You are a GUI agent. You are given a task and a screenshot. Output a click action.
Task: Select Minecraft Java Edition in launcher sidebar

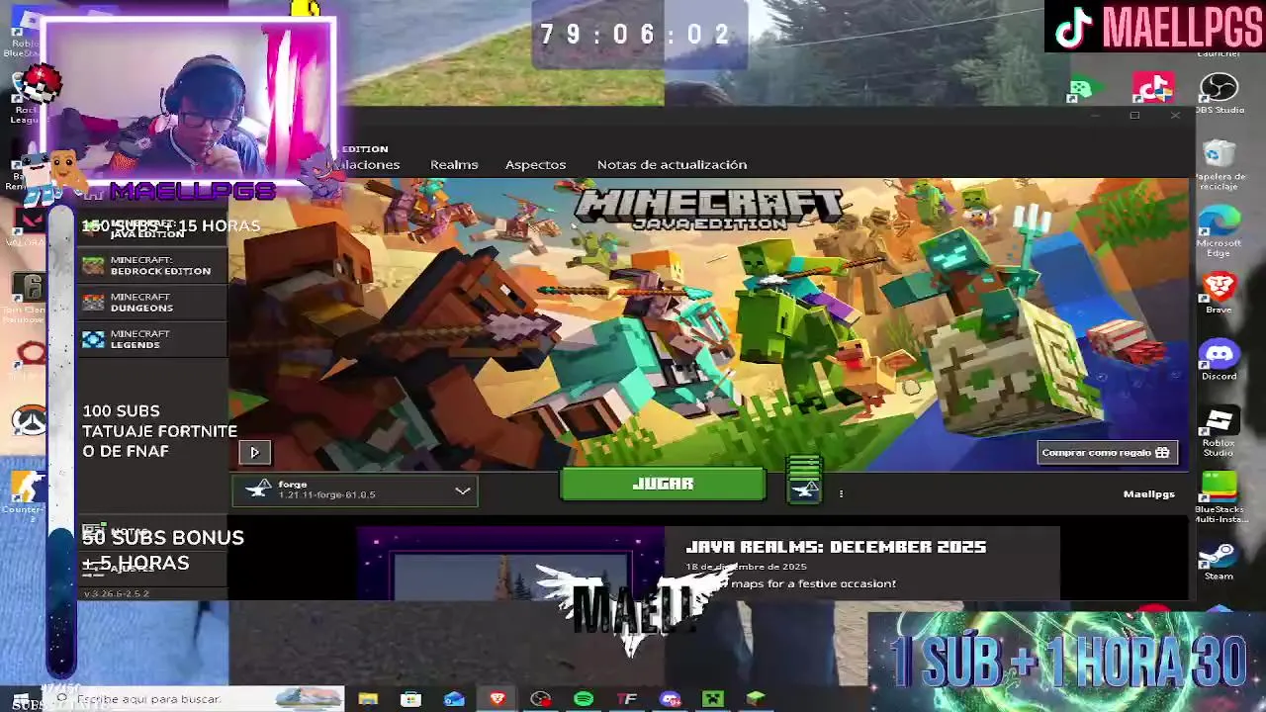[152, 228]
